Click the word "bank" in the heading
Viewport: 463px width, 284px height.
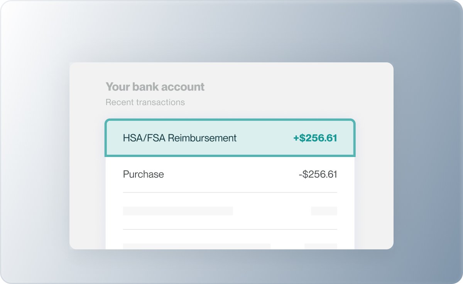145,87
